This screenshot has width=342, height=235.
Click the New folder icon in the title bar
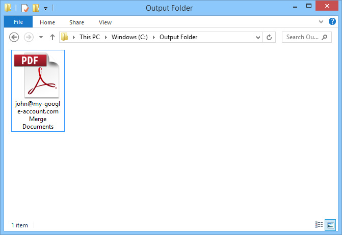[x=35, y=8]
